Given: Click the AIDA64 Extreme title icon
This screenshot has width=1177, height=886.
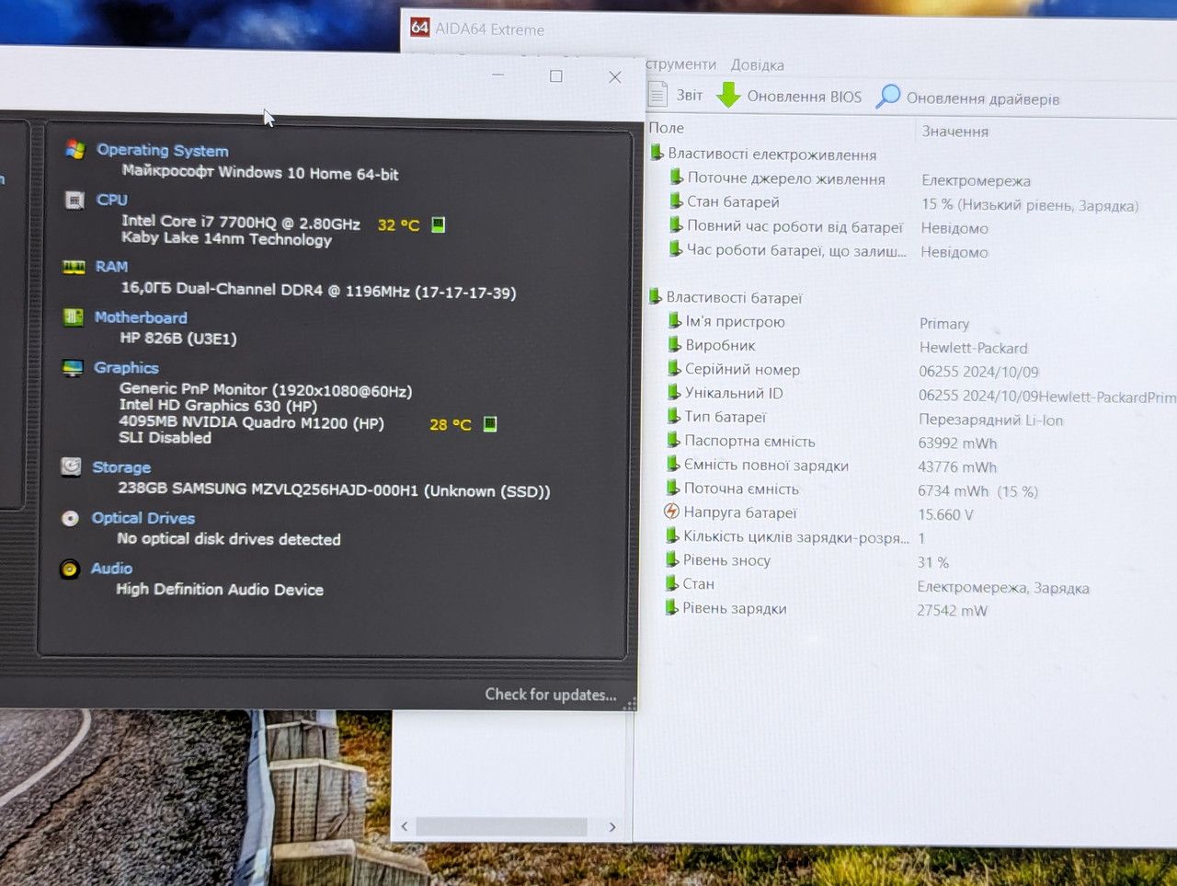Looking at the screenshot, I should (420, 28).
